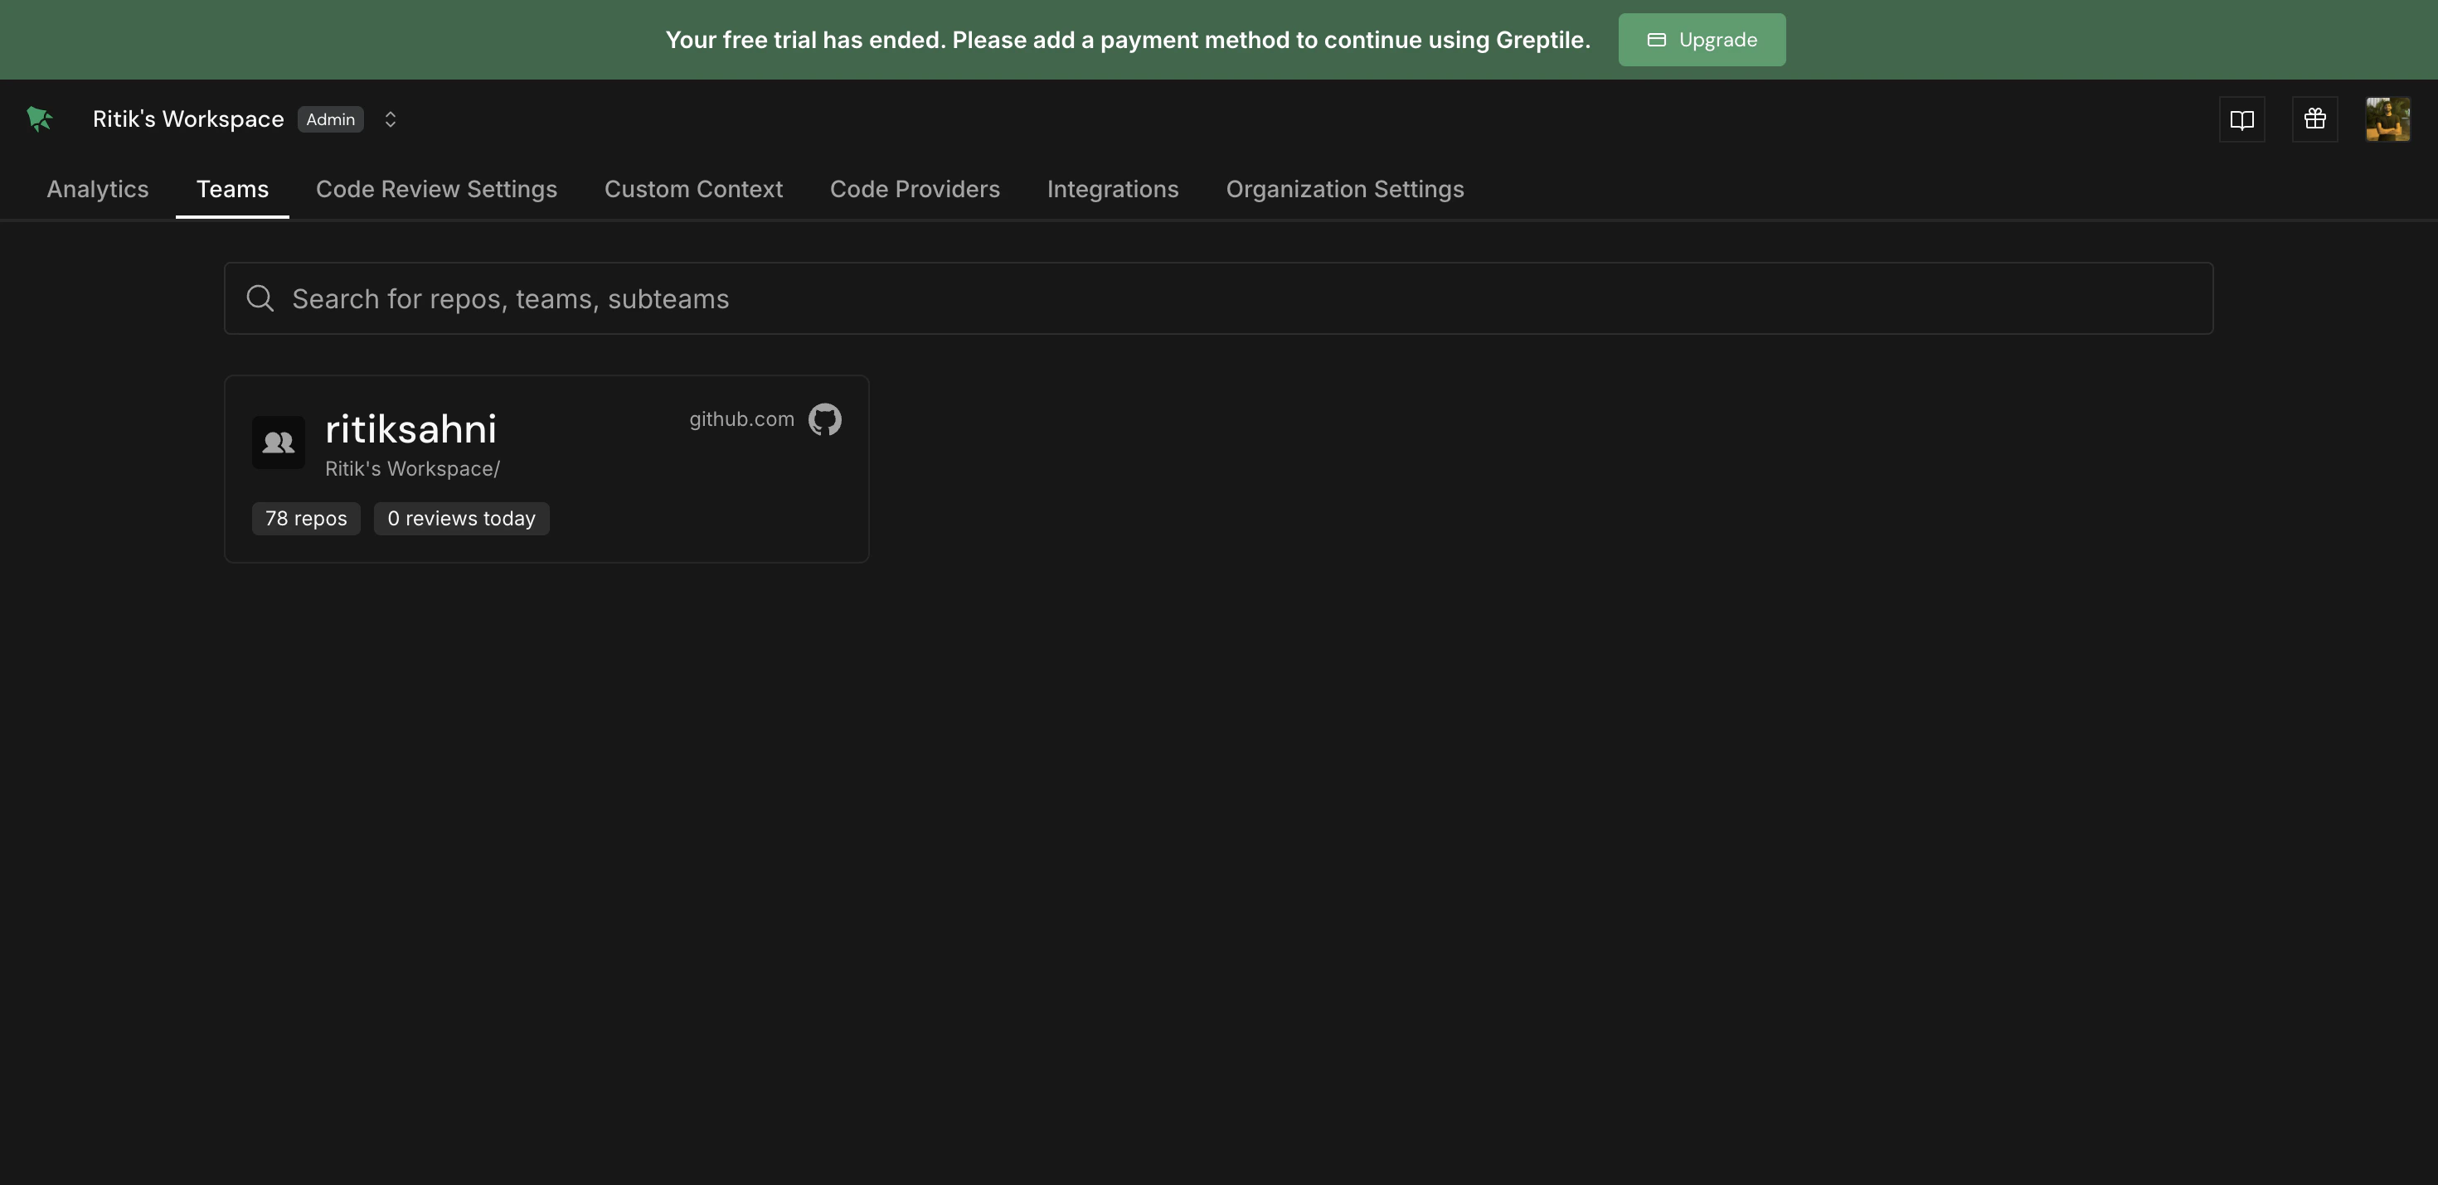Viewport: 2438px width, 1185px height.
Task: Open the Code Review Settings tab
Action: tap(436, 188)
